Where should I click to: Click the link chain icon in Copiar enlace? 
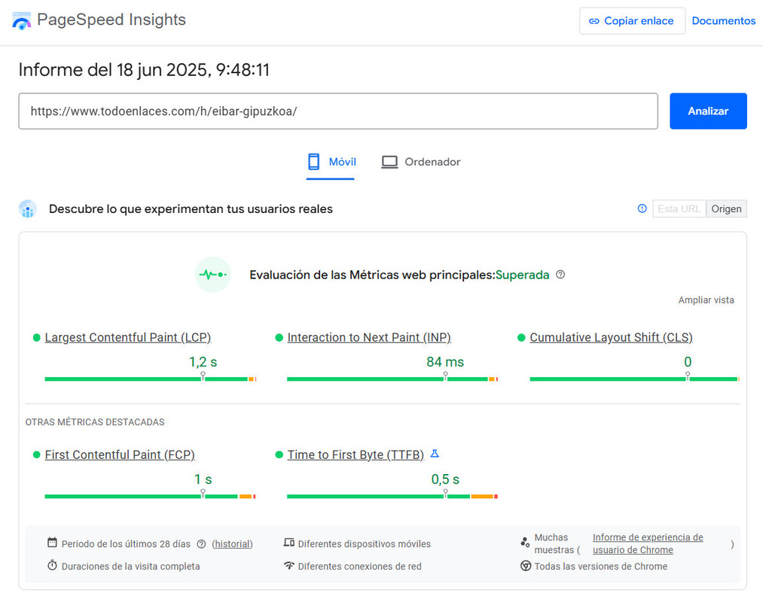[x=594, y=21]
